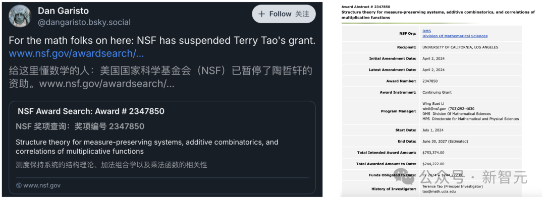The width and height of the screenshot is (545, 199).
Task: Click the plus icon in Follow button
Action: (x=261, y=14)
